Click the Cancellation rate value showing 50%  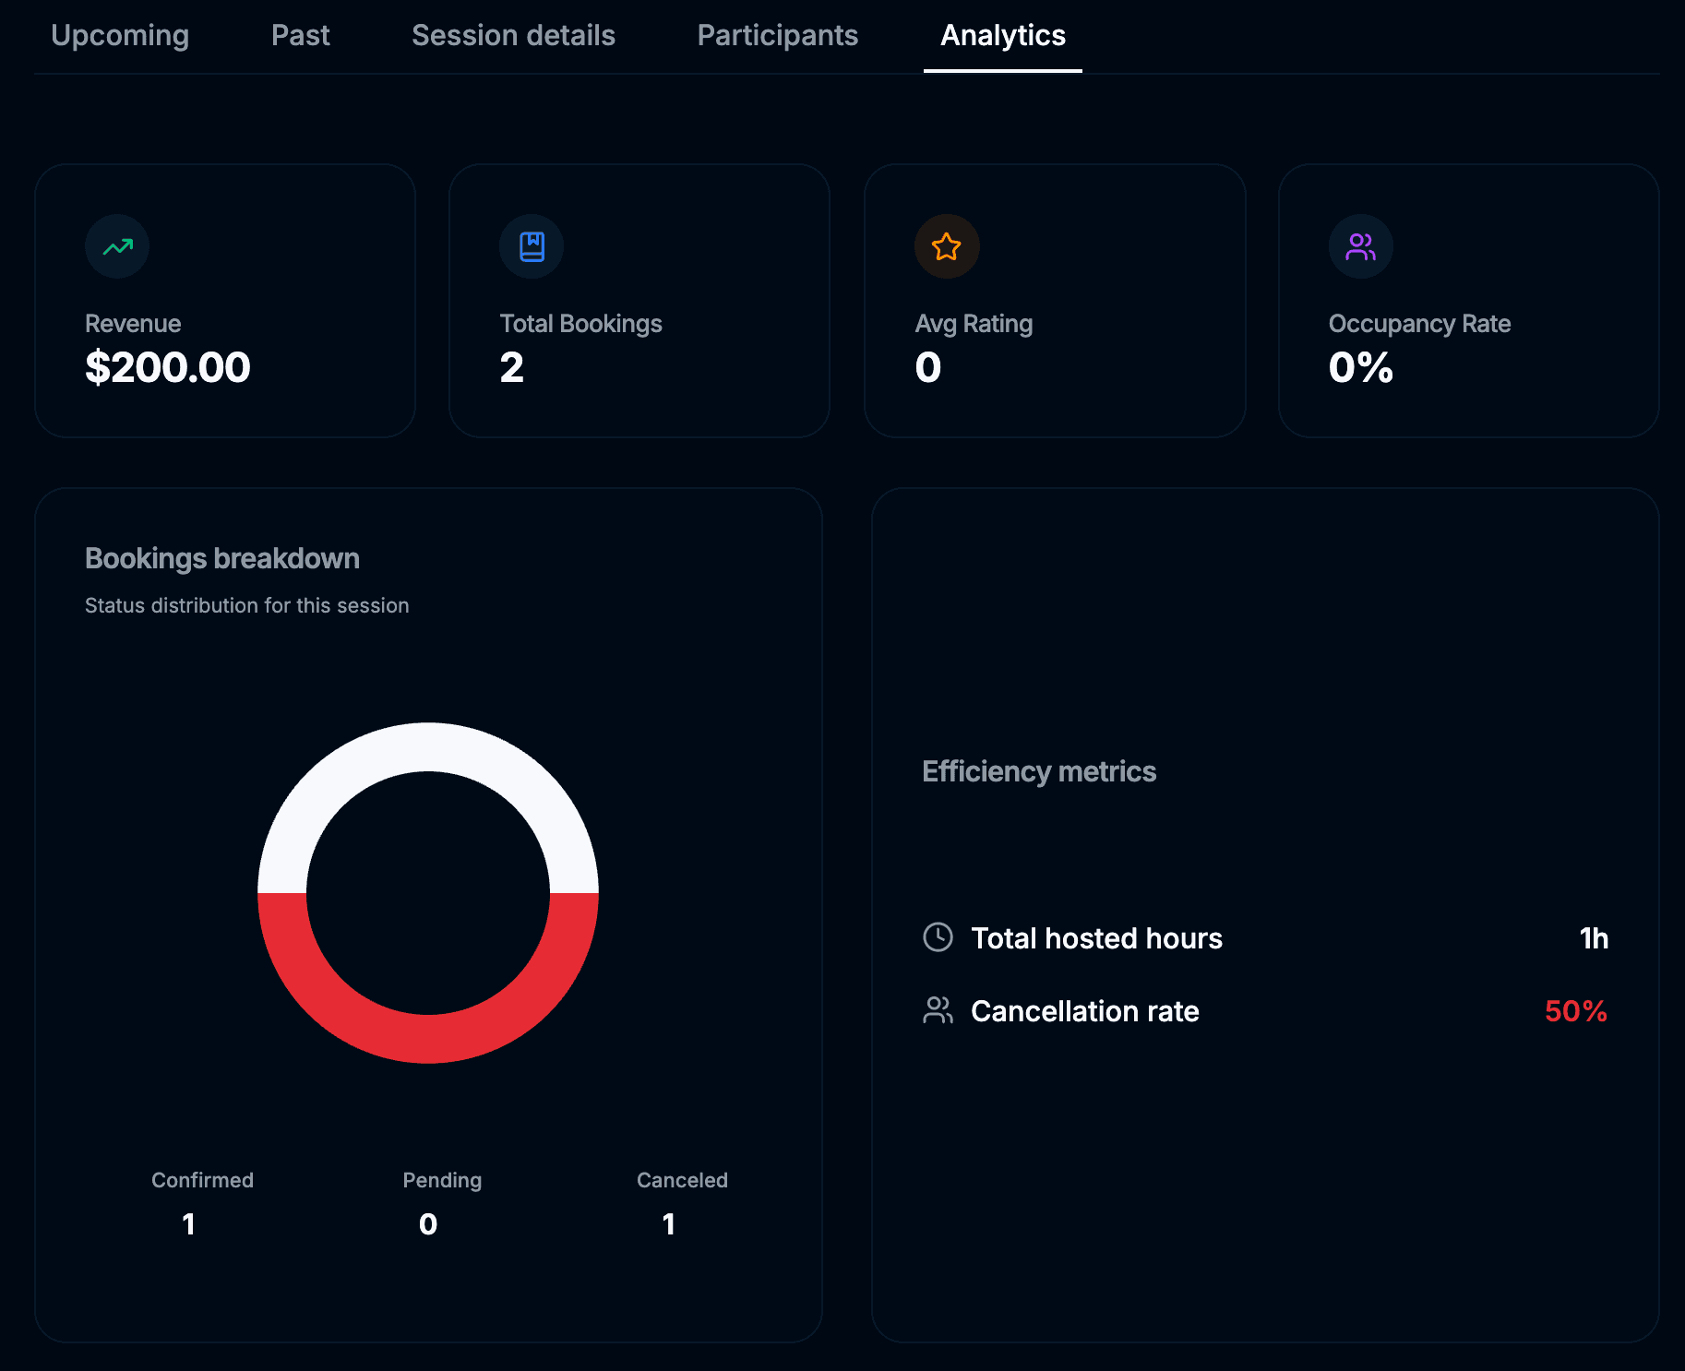1575,1010
